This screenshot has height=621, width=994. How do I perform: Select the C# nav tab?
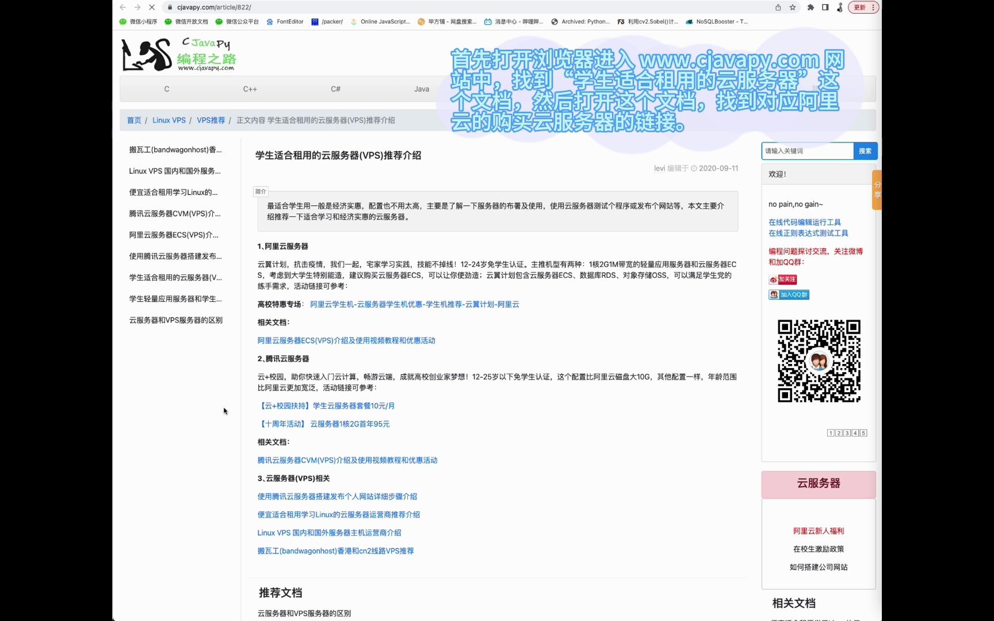pyautogui.click(x=335, y=89)
